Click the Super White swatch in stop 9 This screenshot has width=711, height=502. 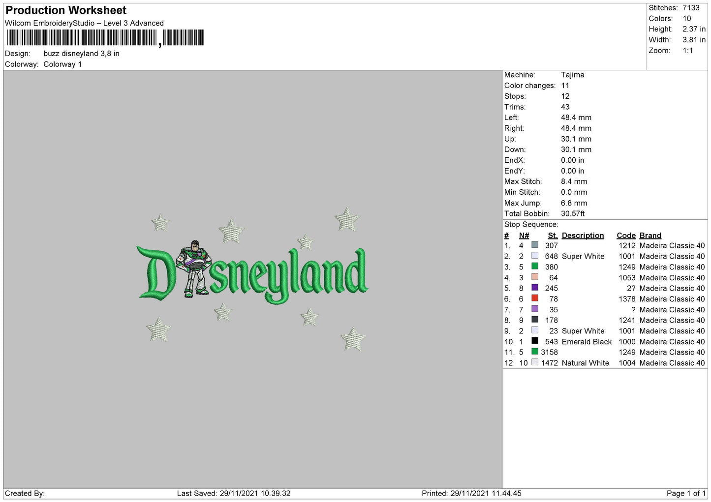[535, 330]
